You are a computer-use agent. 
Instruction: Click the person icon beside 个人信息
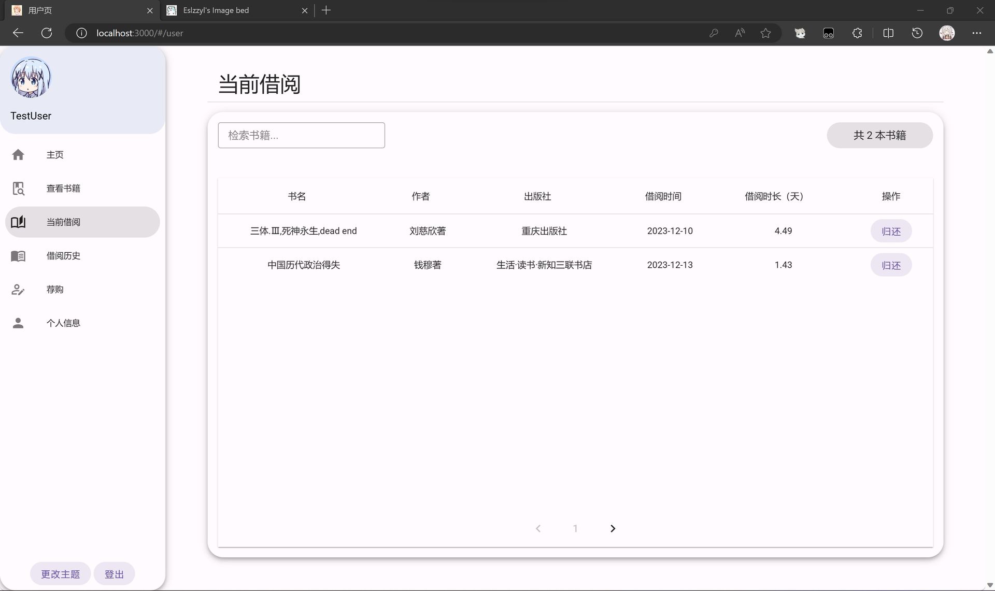(x=18, y=323)
